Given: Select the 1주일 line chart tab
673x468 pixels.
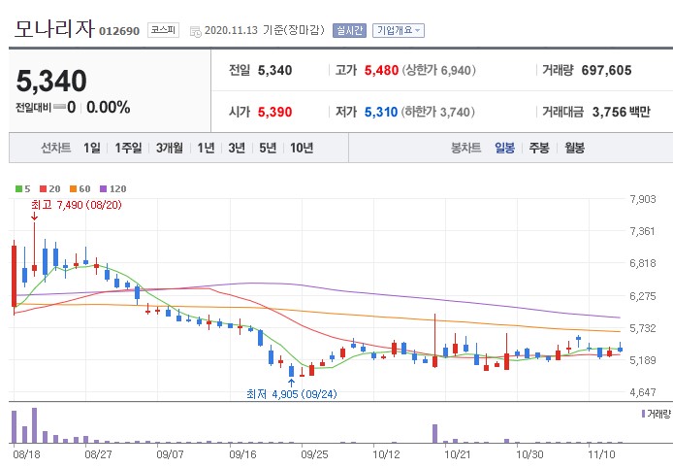Looking at the screenshot, I should 128,148.
